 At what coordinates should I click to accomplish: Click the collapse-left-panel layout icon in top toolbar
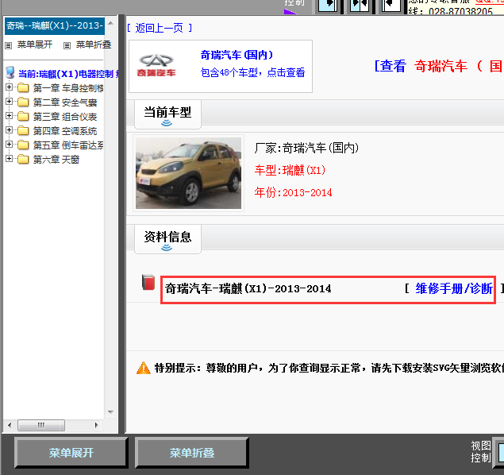point(391,6)
